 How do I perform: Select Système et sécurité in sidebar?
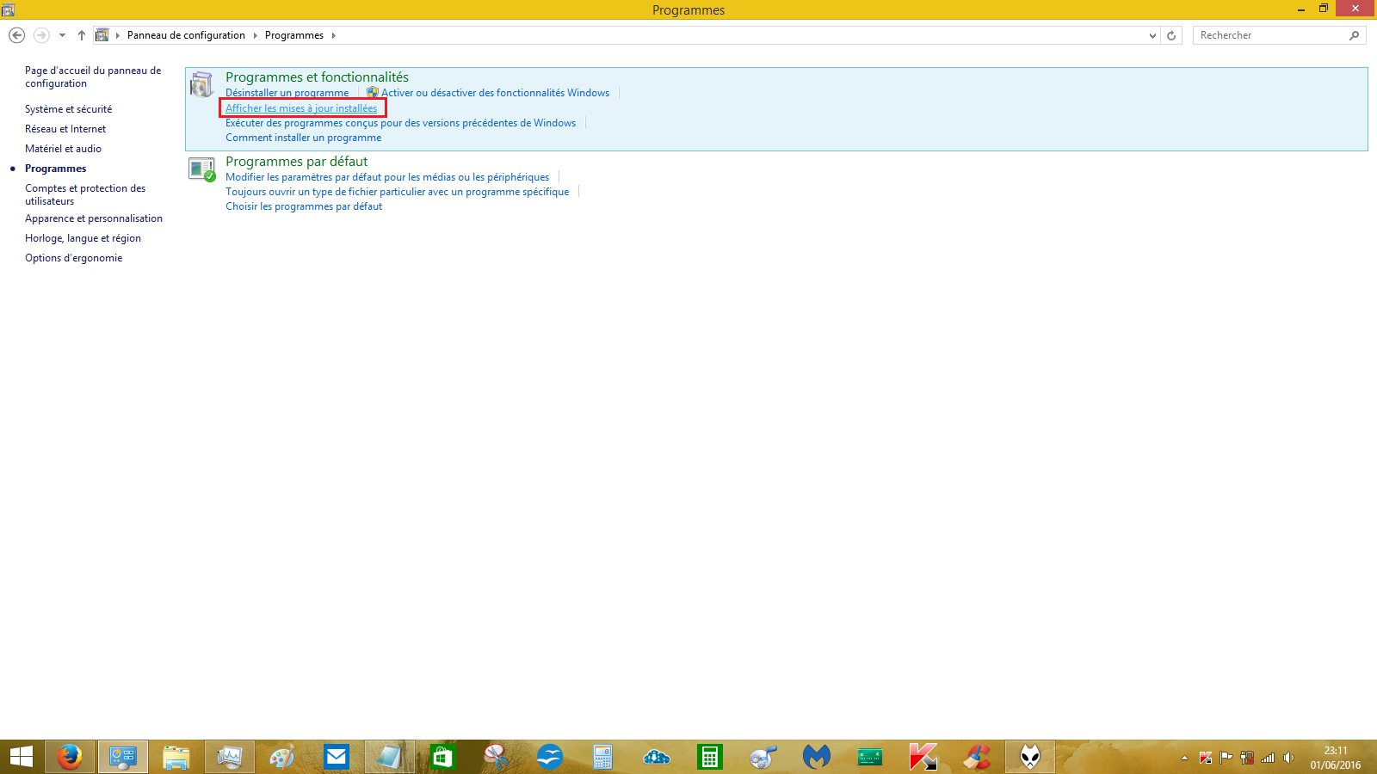[x=68, y=109]
